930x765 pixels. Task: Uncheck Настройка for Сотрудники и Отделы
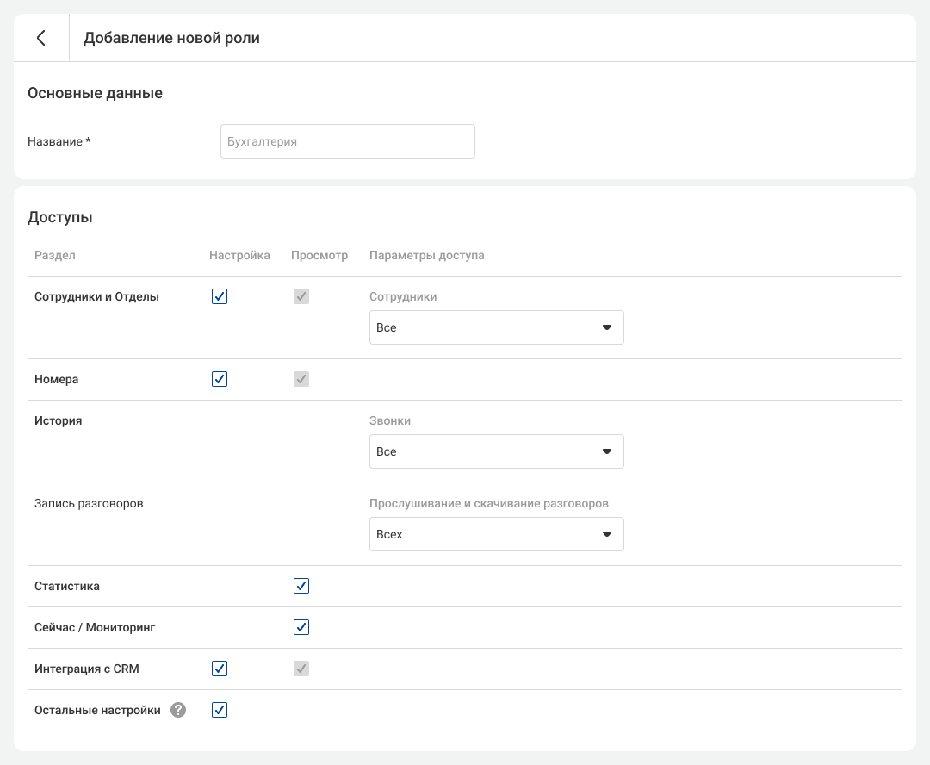[220, 296]
